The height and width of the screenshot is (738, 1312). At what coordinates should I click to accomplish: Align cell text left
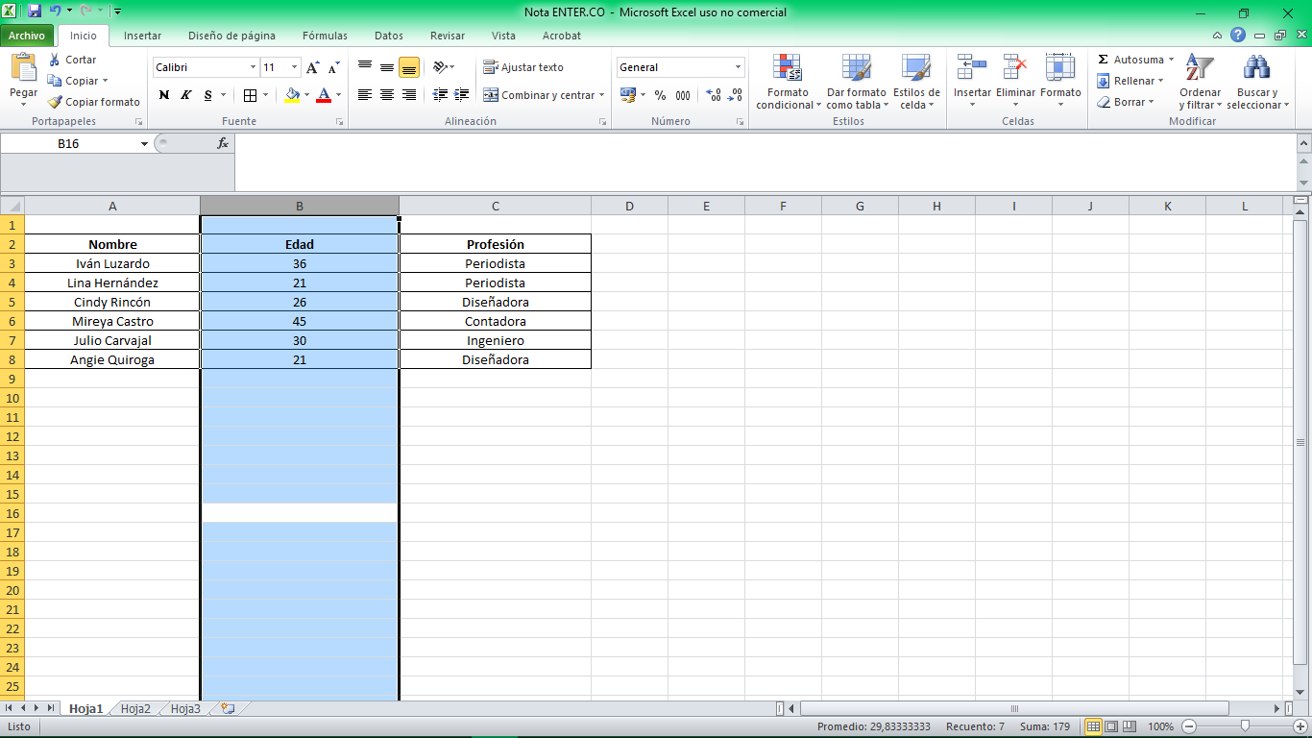(365, 95)
